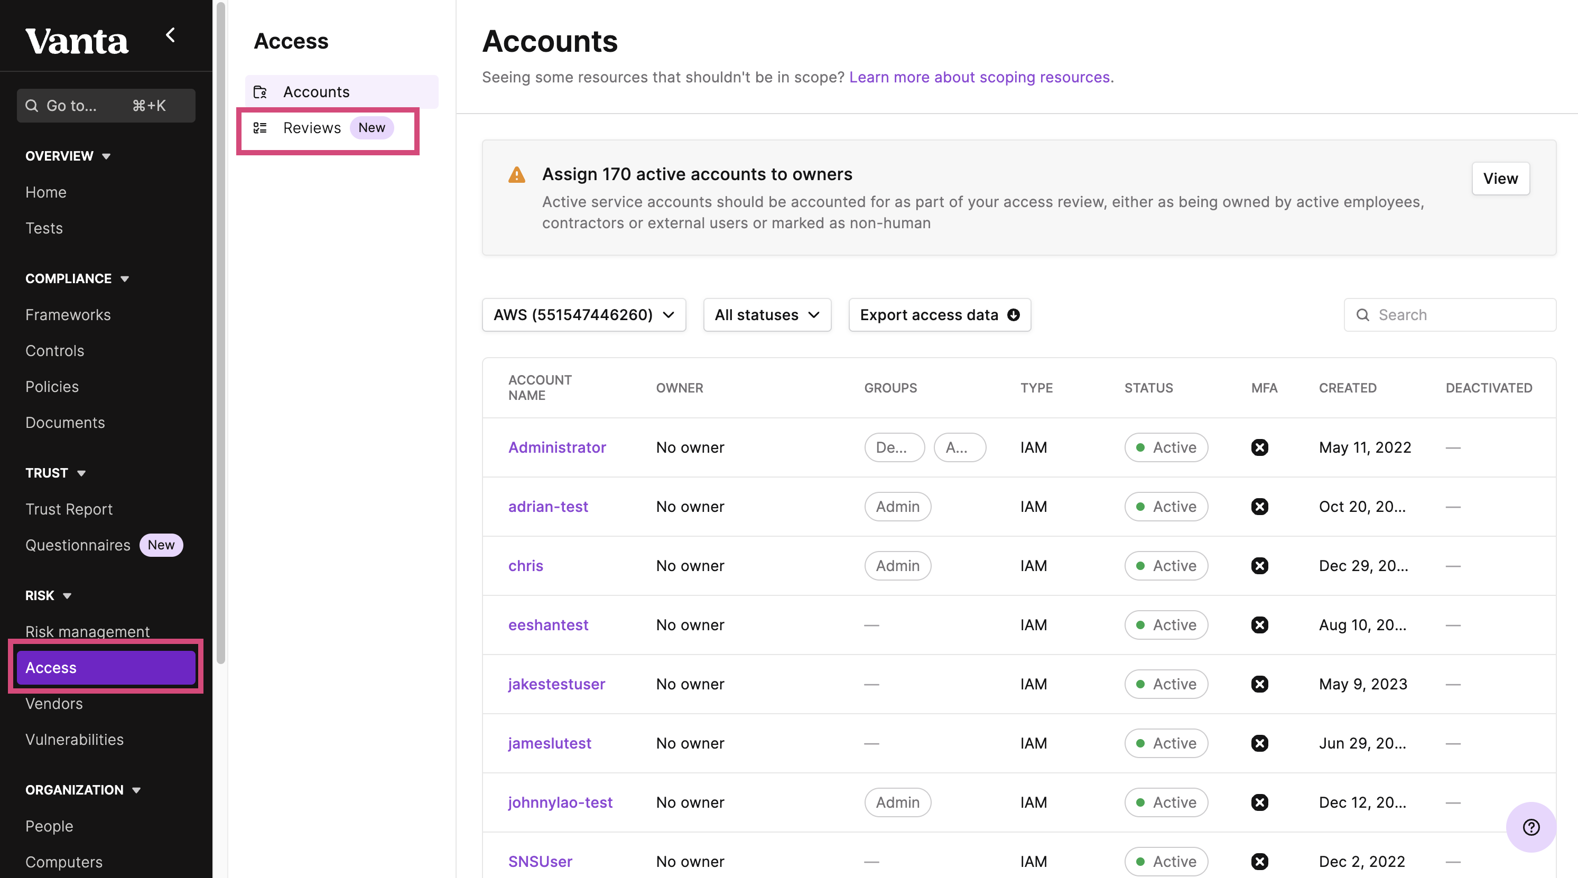Open the eeshantest account link

547,625
